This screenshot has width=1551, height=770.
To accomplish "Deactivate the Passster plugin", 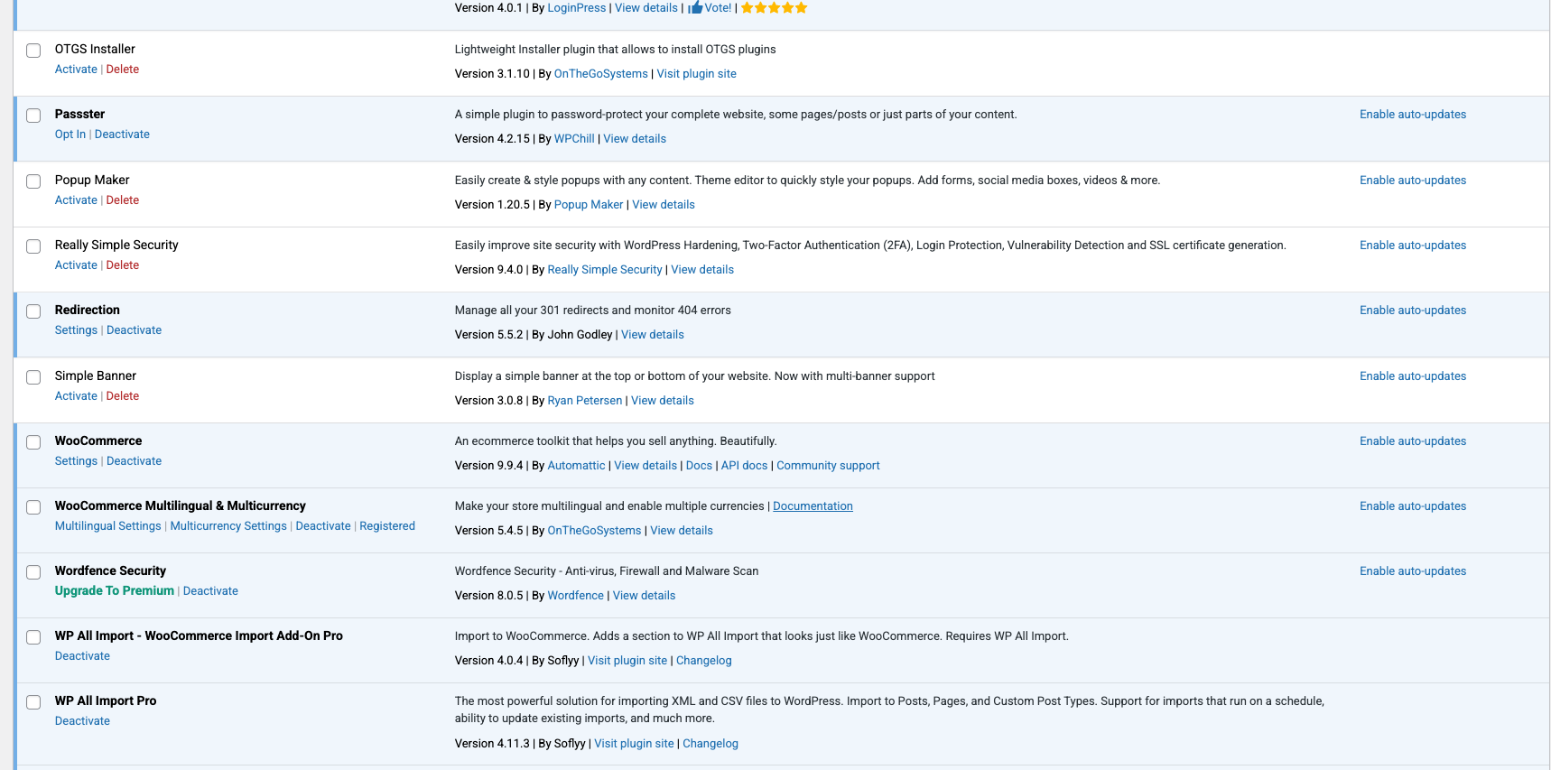I will pos(122,135).
